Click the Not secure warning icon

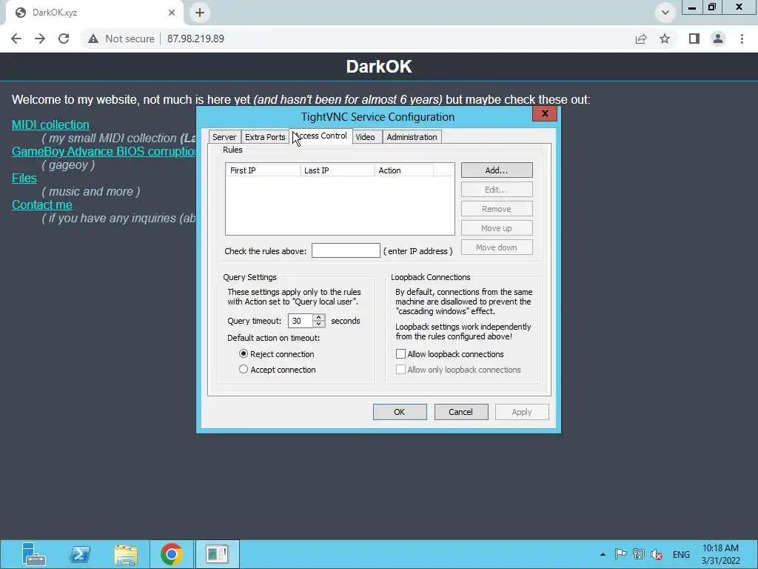pos(93,39)
